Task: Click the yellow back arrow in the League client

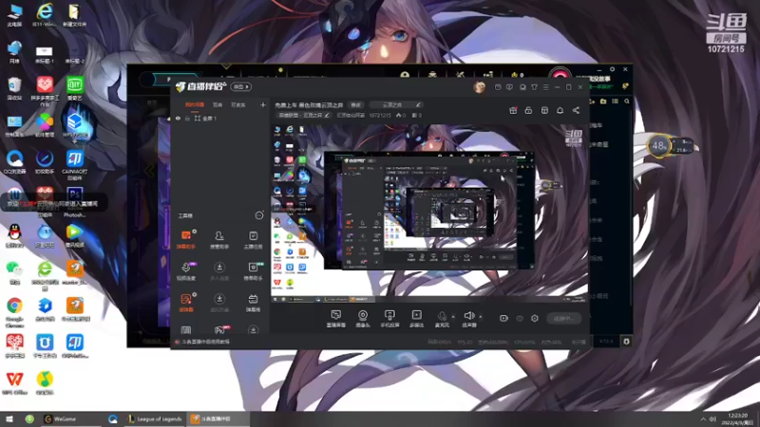Action: point(149,171)
